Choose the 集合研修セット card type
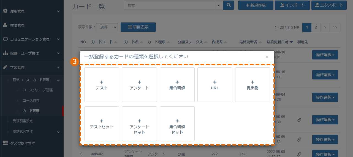 pos(177,124)
